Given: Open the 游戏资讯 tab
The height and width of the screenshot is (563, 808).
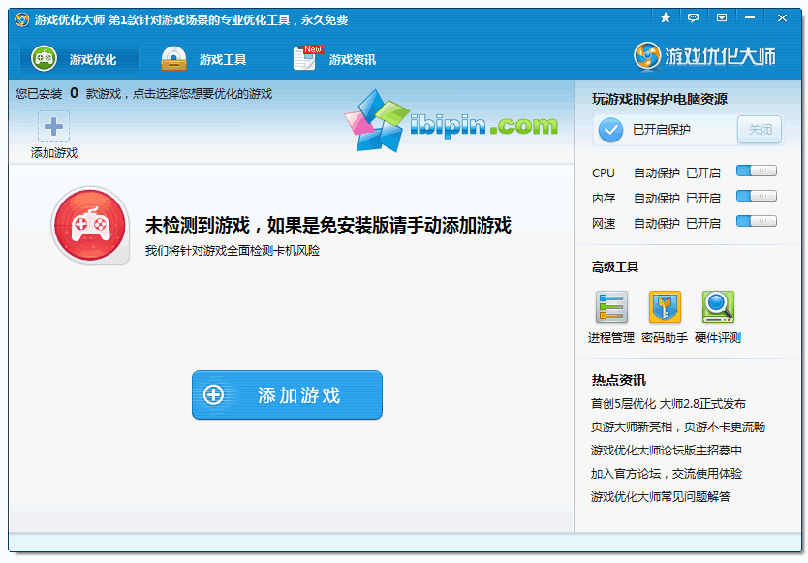Looking at the screenshot, I should pos(334,59).
